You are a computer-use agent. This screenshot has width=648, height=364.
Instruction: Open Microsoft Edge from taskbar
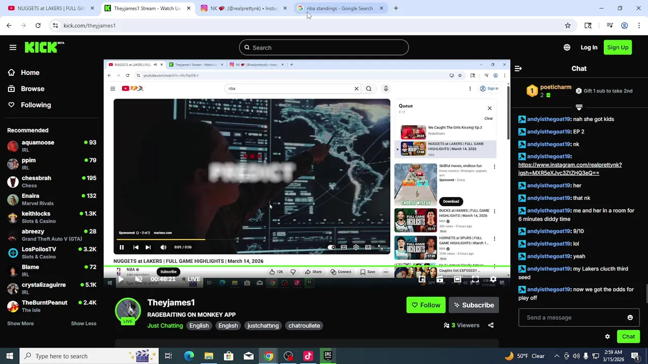(x=189, y=356)
